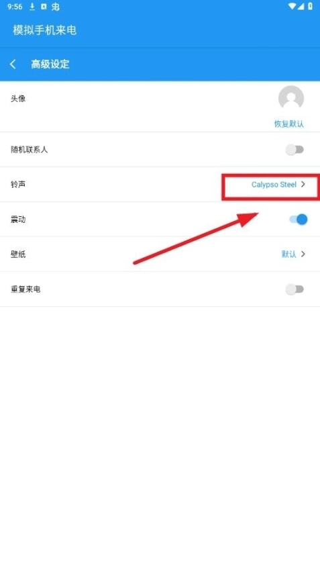This screenshot has height=570, width=320.
Task: Tap the square A icon in status bar
Action: 44,7
